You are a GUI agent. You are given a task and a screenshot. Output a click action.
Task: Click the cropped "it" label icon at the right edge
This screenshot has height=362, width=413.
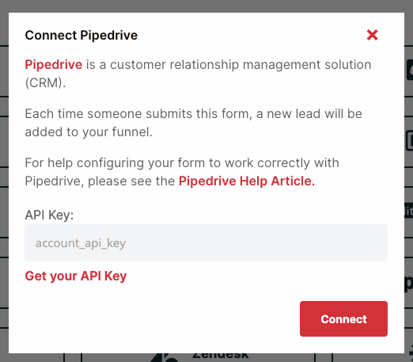click(x=409, y=211)
